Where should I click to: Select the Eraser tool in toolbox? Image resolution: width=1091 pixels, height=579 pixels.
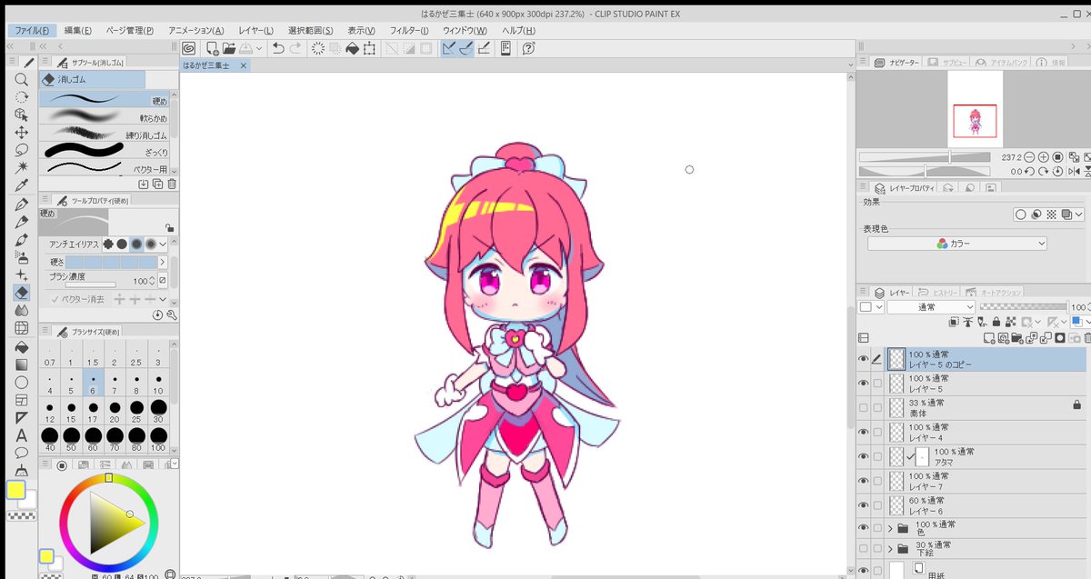pyautogui.click(x=21, y=293)
